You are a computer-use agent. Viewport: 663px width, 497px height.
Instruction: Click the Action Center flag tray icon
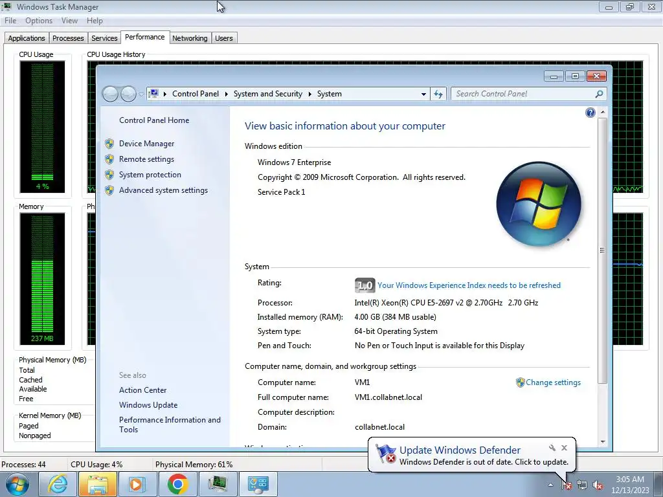tap(567, 485)
